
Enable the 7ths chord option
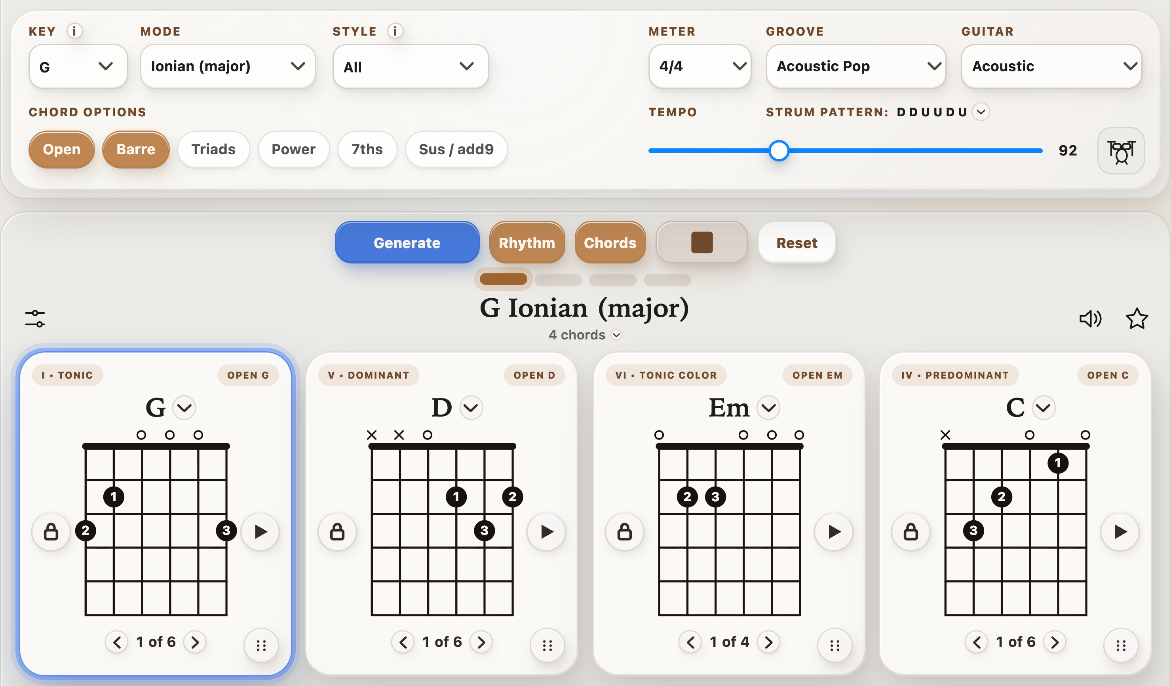(x=367, y=149)
